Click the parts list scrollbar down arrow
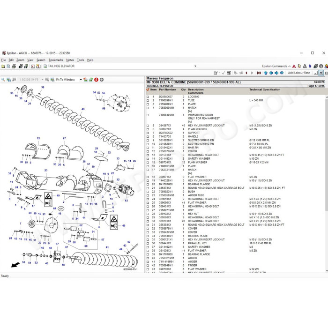Viewport: 328px width, 328px height. [327, 271]
